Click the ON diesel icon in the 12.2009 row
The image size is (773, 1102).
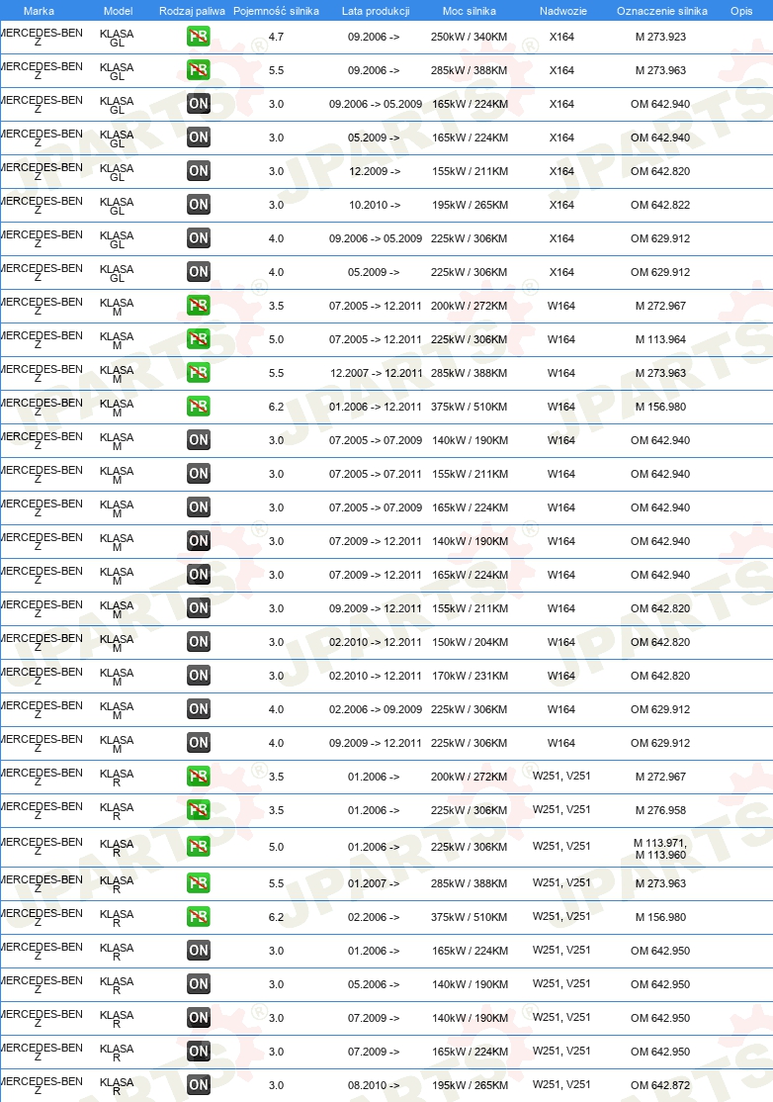pyautogui.click(x=199, y=171)
